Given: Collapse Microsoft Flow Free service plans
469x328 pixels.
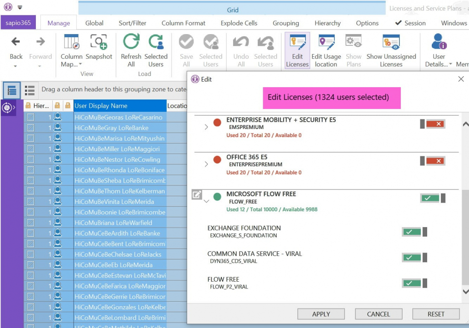Looking at the screenshot, I should pyautogui.click(x=206, y=201).
